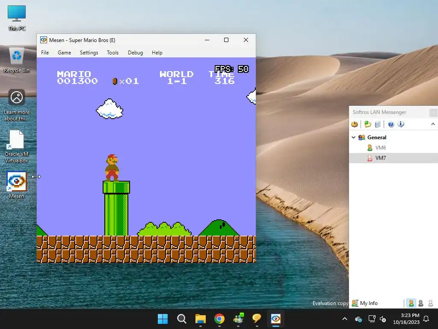
Task: Close the Mesen emulator window
Action: click(246, 40)
